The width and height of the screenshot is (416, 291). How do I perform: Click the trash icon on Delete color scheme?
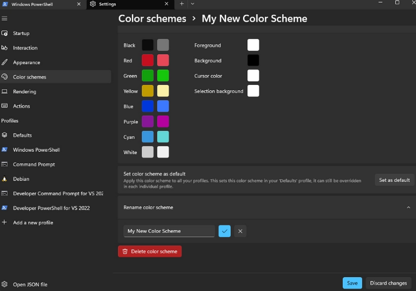click(125, 251)
